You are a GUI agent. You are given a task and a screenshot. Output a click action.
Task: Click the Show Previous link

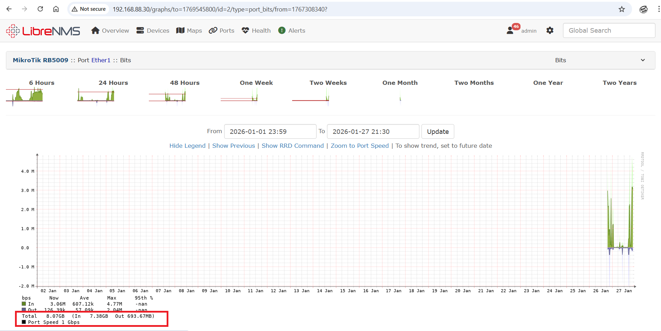[x=234, y=146]
